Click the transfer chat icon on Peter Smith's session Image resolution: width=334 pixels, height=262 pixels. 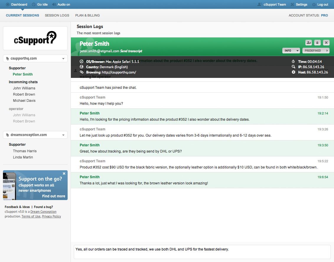(309, 42)
